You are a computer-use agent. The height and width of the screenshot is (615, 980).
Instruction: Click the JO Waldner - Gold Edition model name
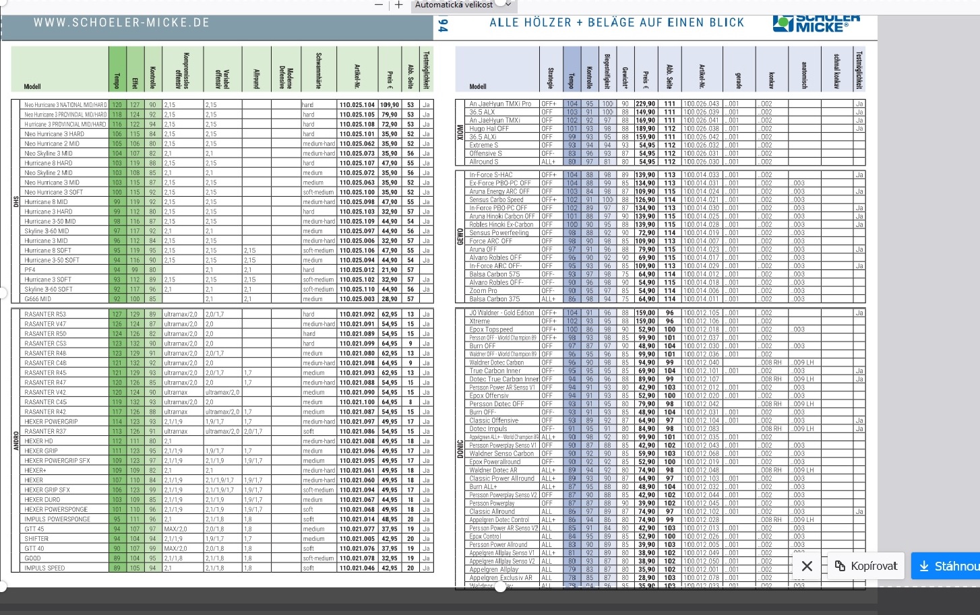coord(502,313)
